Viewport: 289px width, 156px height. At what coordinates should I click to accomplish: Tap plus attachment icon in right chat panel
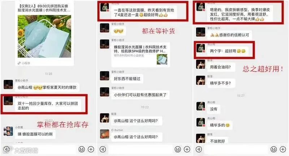tap(283, 149)
